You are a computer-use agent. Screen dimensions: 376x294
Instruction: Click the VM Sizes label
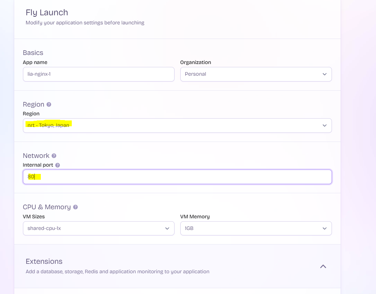pos(34,216)
